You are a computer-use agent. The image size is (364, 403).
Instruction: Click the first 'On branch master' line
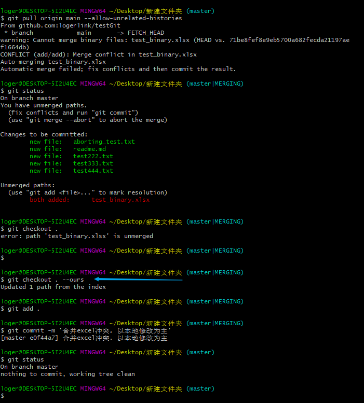tap(29, 98)
